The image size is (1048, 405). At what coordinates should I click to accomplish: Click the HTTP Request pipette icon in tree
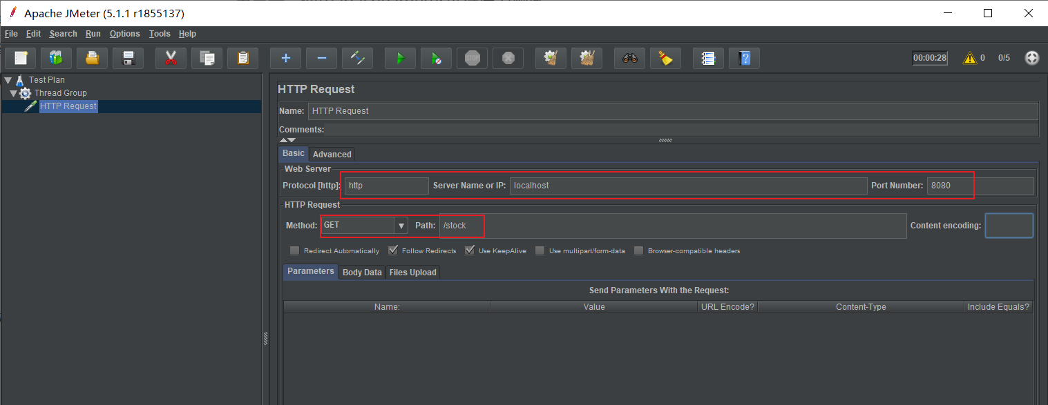point(30,106)
